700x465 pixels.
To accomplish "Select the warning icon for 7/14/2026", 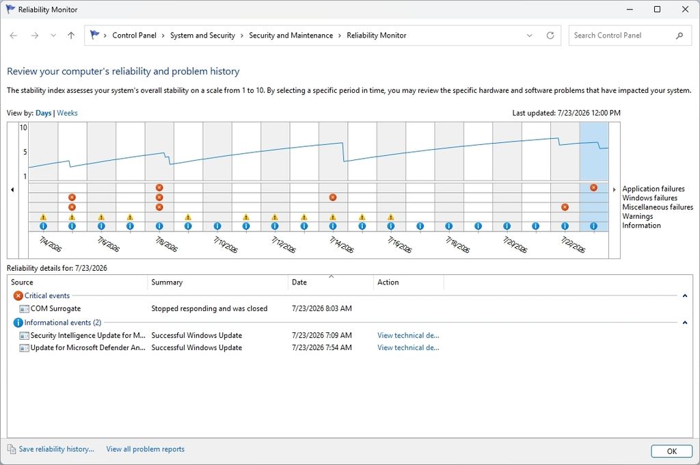I will click(333, 217).
